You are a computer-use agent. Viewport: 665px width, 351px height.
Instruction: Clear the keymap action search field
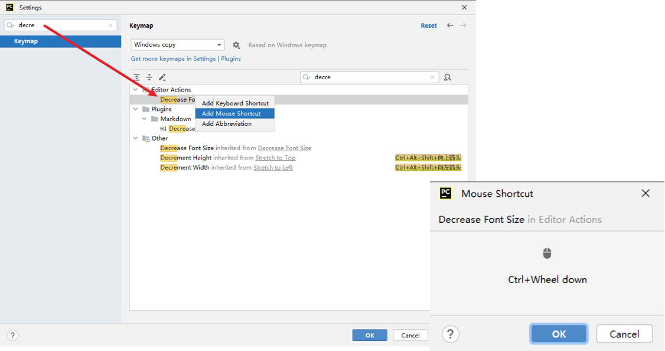(432, 77)
